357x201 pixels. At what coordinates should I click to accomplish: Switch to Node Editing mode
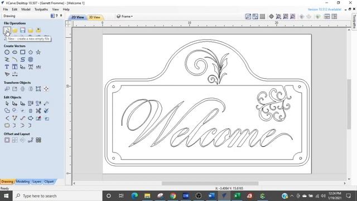tap(15, 103)
